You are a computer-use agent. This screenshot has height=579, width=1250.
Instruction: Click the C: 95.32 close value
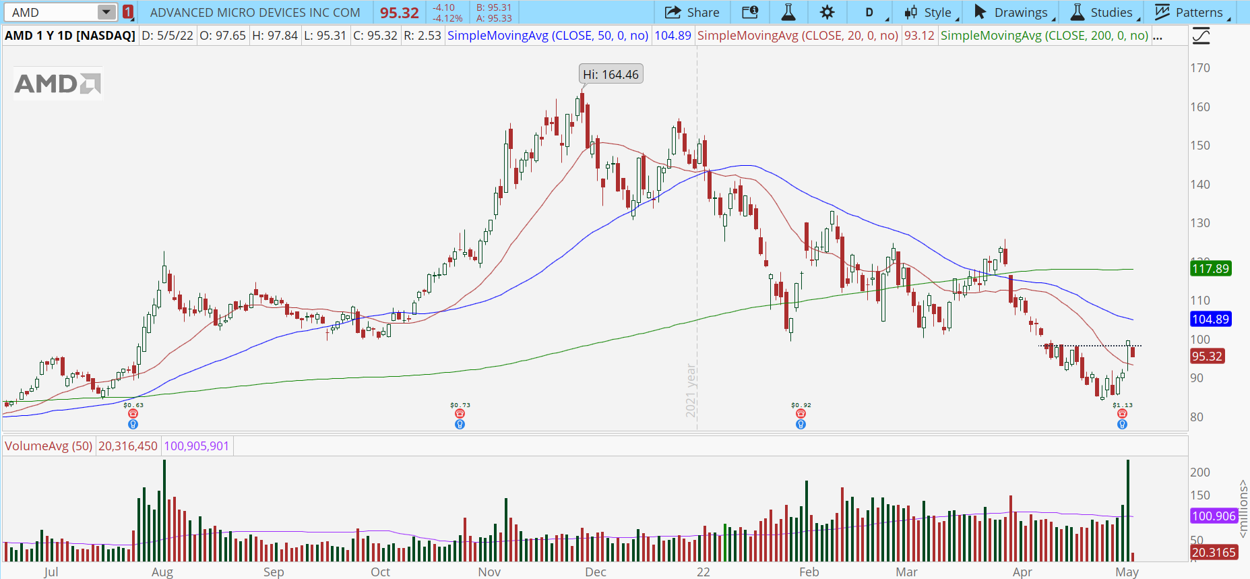click(375, 36)
